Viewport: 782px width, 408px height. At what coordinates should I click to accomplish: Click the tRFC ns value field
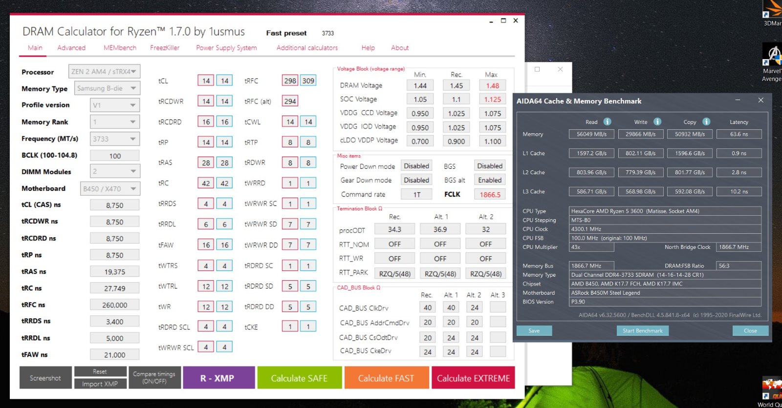point(115,305)
